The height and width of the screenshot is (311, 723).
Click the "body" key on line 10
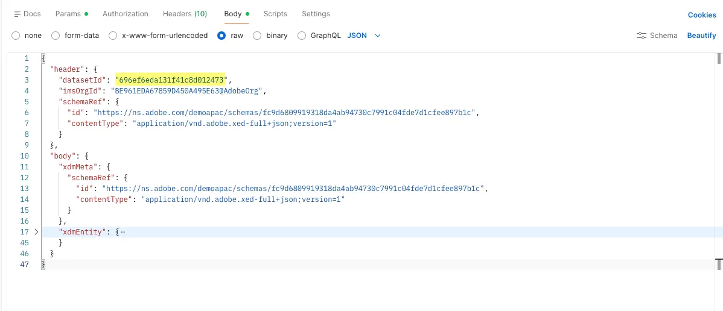coord(63,155)
